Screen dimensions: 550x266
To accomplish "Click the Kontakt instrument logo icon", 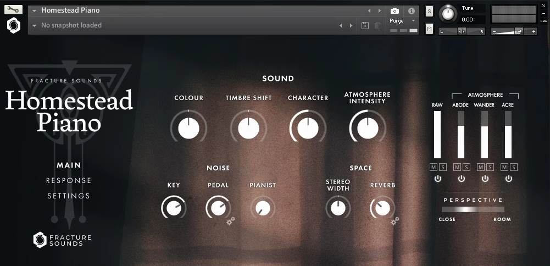I will [14, 26].
